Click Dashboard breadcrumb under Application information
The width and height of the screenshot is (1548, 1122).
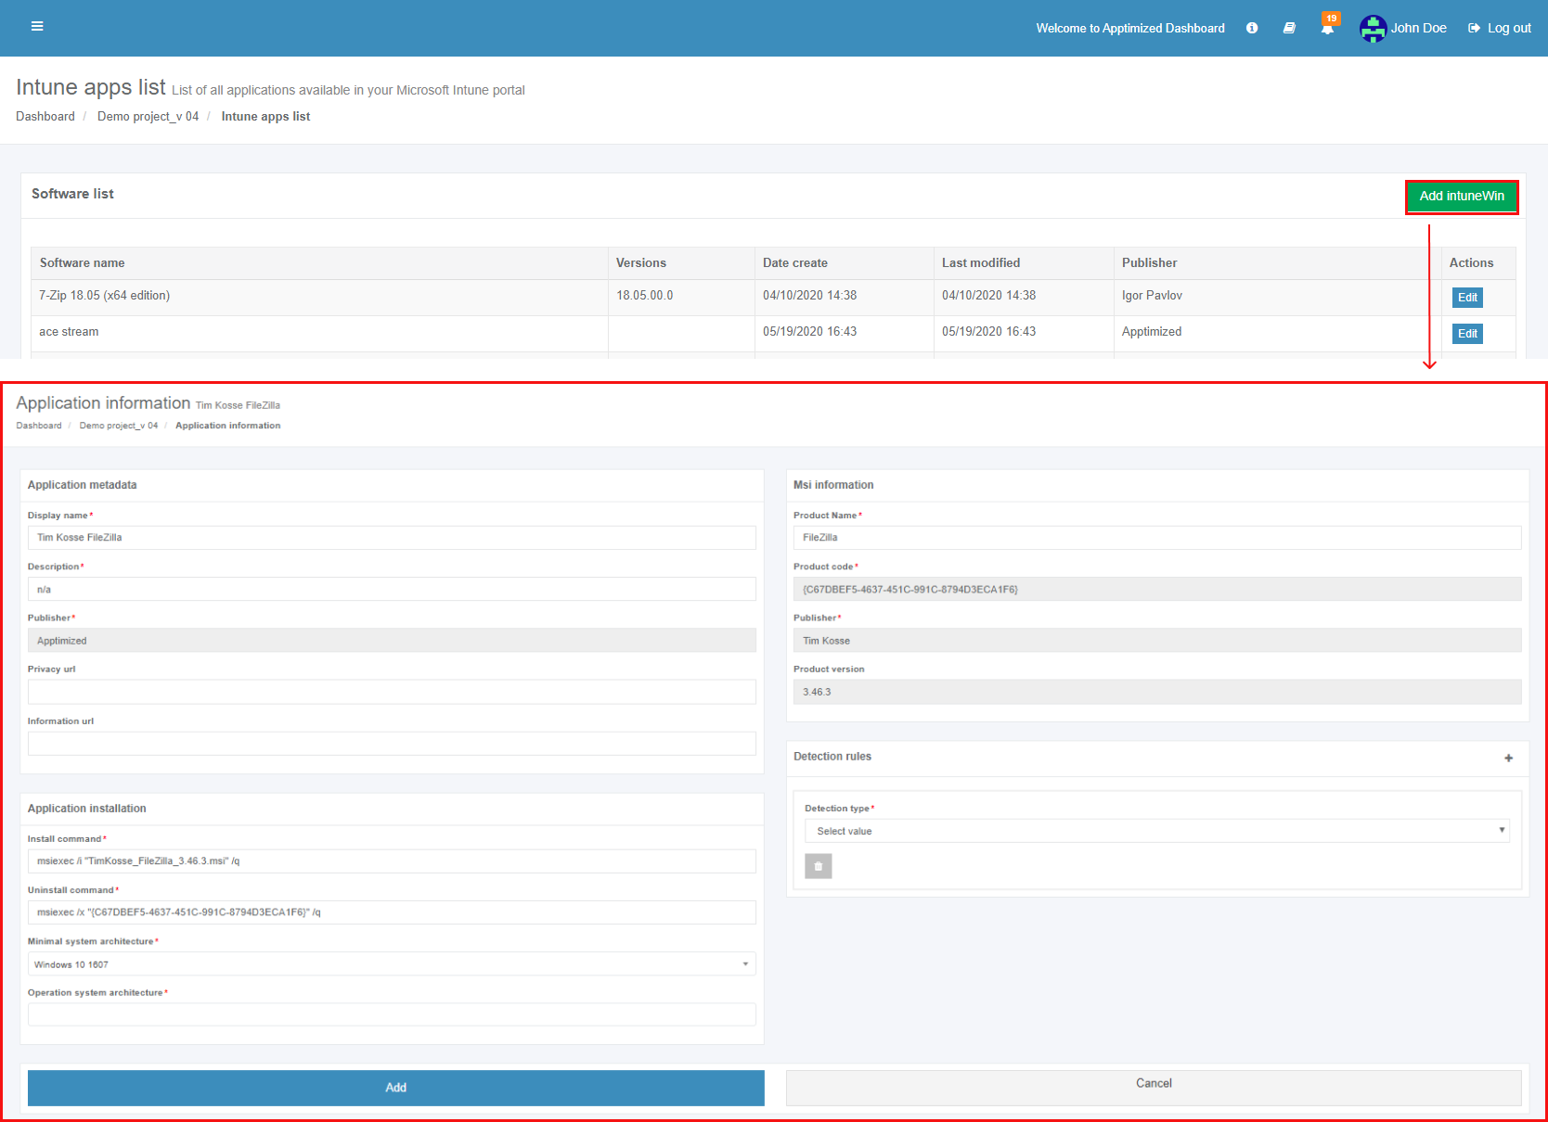click(x=39, y=426)
